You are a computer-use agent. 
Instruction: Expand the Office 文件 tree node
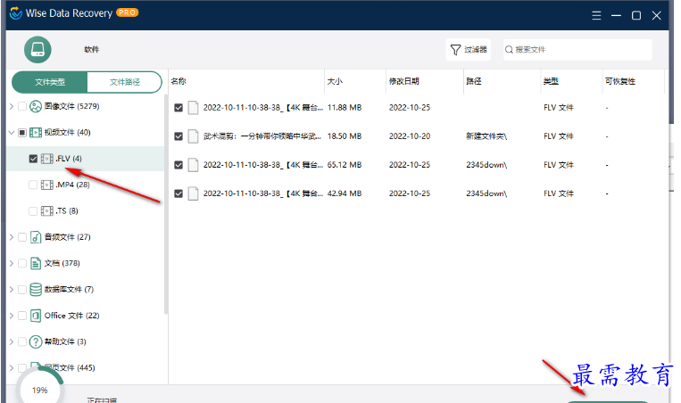point(12,316)
